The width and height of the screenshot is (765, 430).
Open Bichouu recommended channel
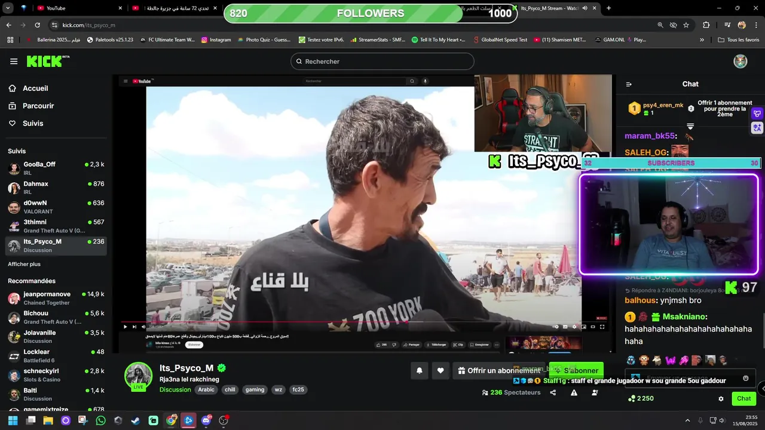(x=56, y=317)
